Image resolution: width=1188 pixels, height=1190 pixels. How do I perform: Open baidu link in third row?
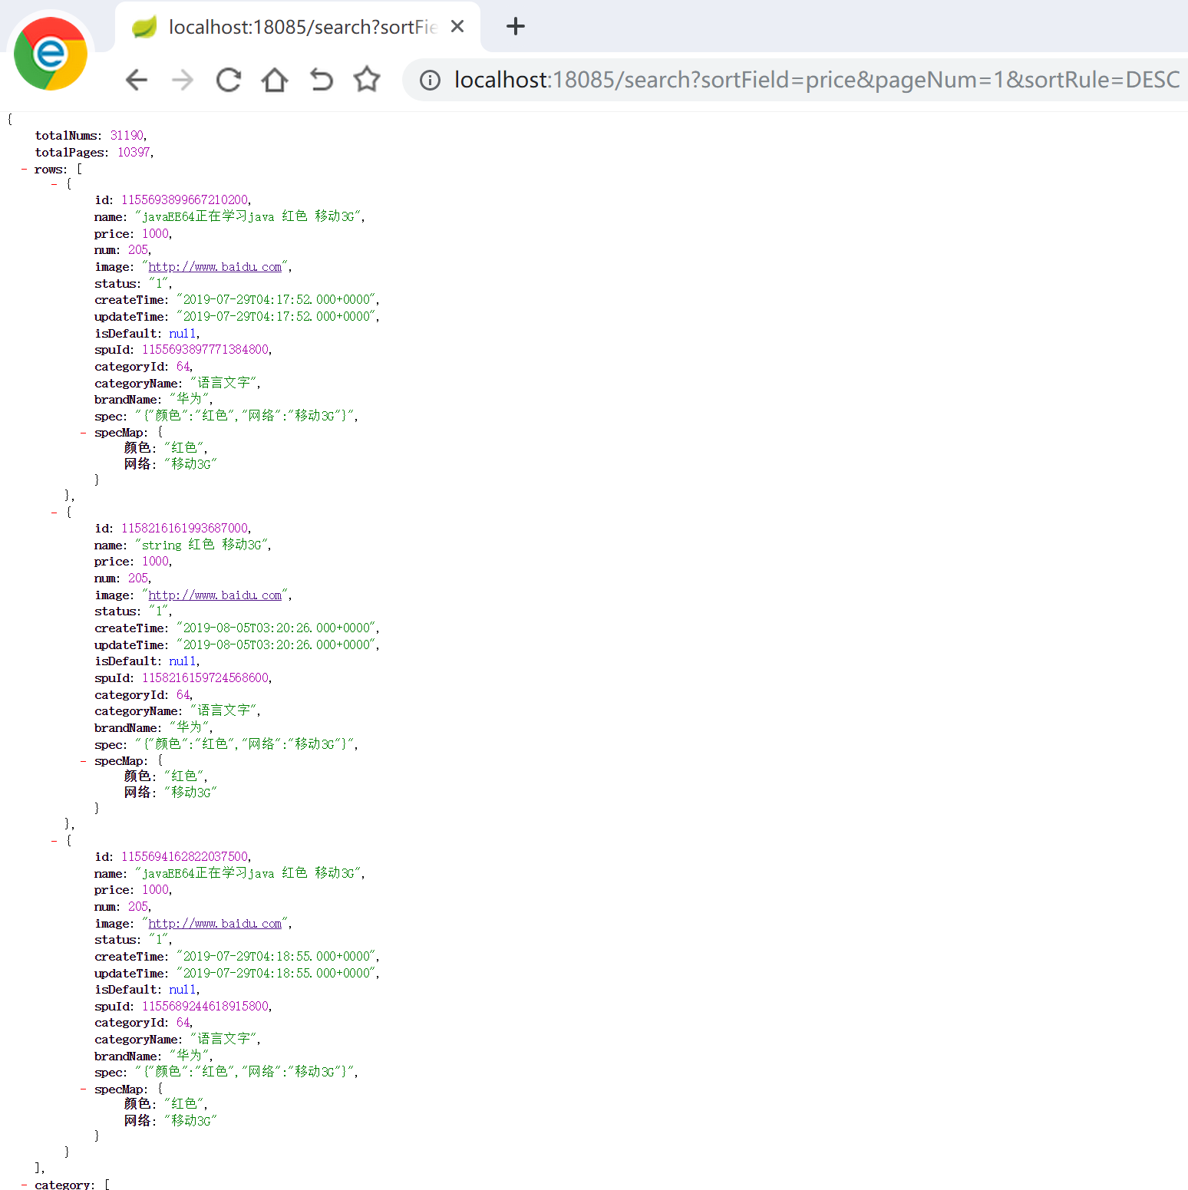click(x=215, y=924)
